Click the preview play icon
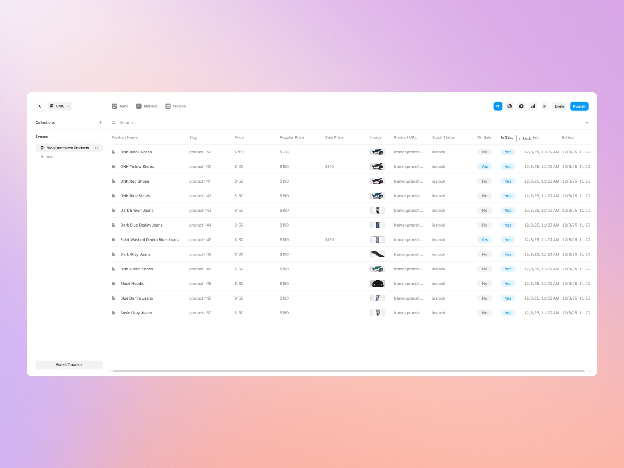This screenshot has height=468, width=624. [x=545, y=106]
